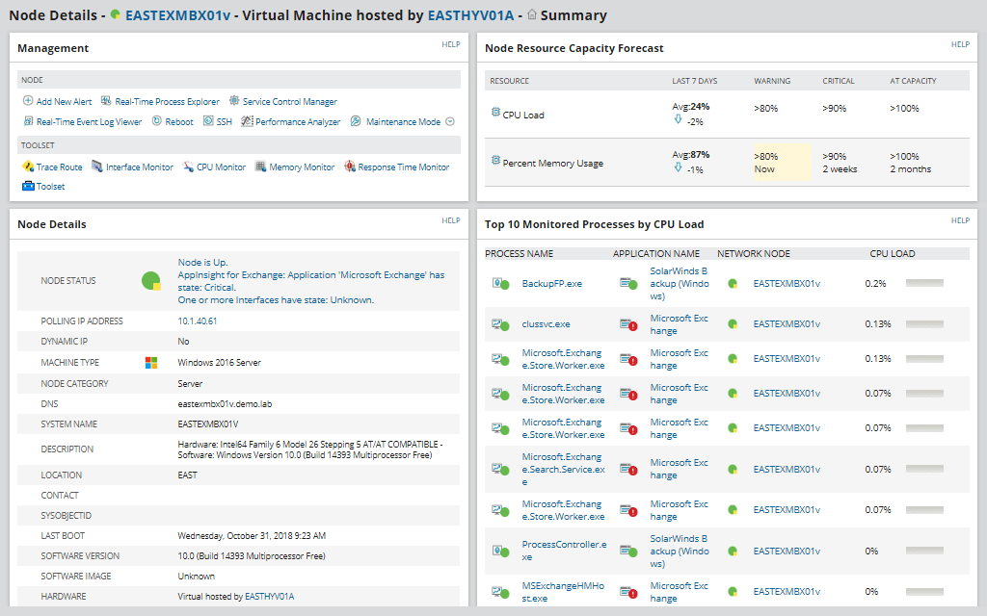Viewport: 987px width, 616px height.
Task: Click the Toolset briefcase icon
Action: (28, 187)
